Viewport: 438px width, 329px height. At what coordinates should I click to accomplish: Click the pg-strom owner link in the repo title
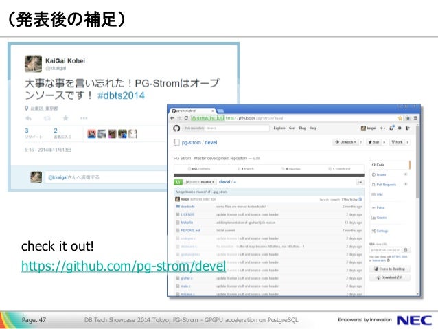(192, 143)
